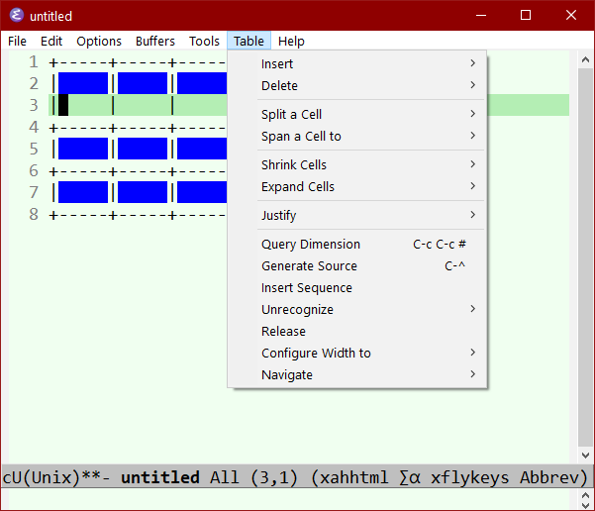Screen dimensions: 595x511
Task: Click line number 6 in the margin
Action: click(34, 171)
